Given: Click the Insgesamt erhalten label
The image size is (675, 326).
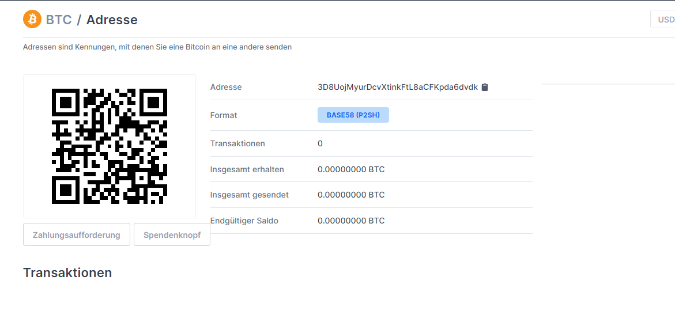Looking at the screenshot, I should pos(247,169).
